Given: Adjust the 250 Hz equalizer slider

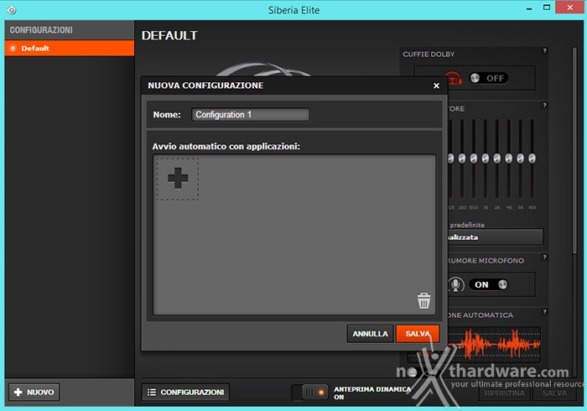Looking at the screenshot, I should pyautogui.click(x=462, y=159).
